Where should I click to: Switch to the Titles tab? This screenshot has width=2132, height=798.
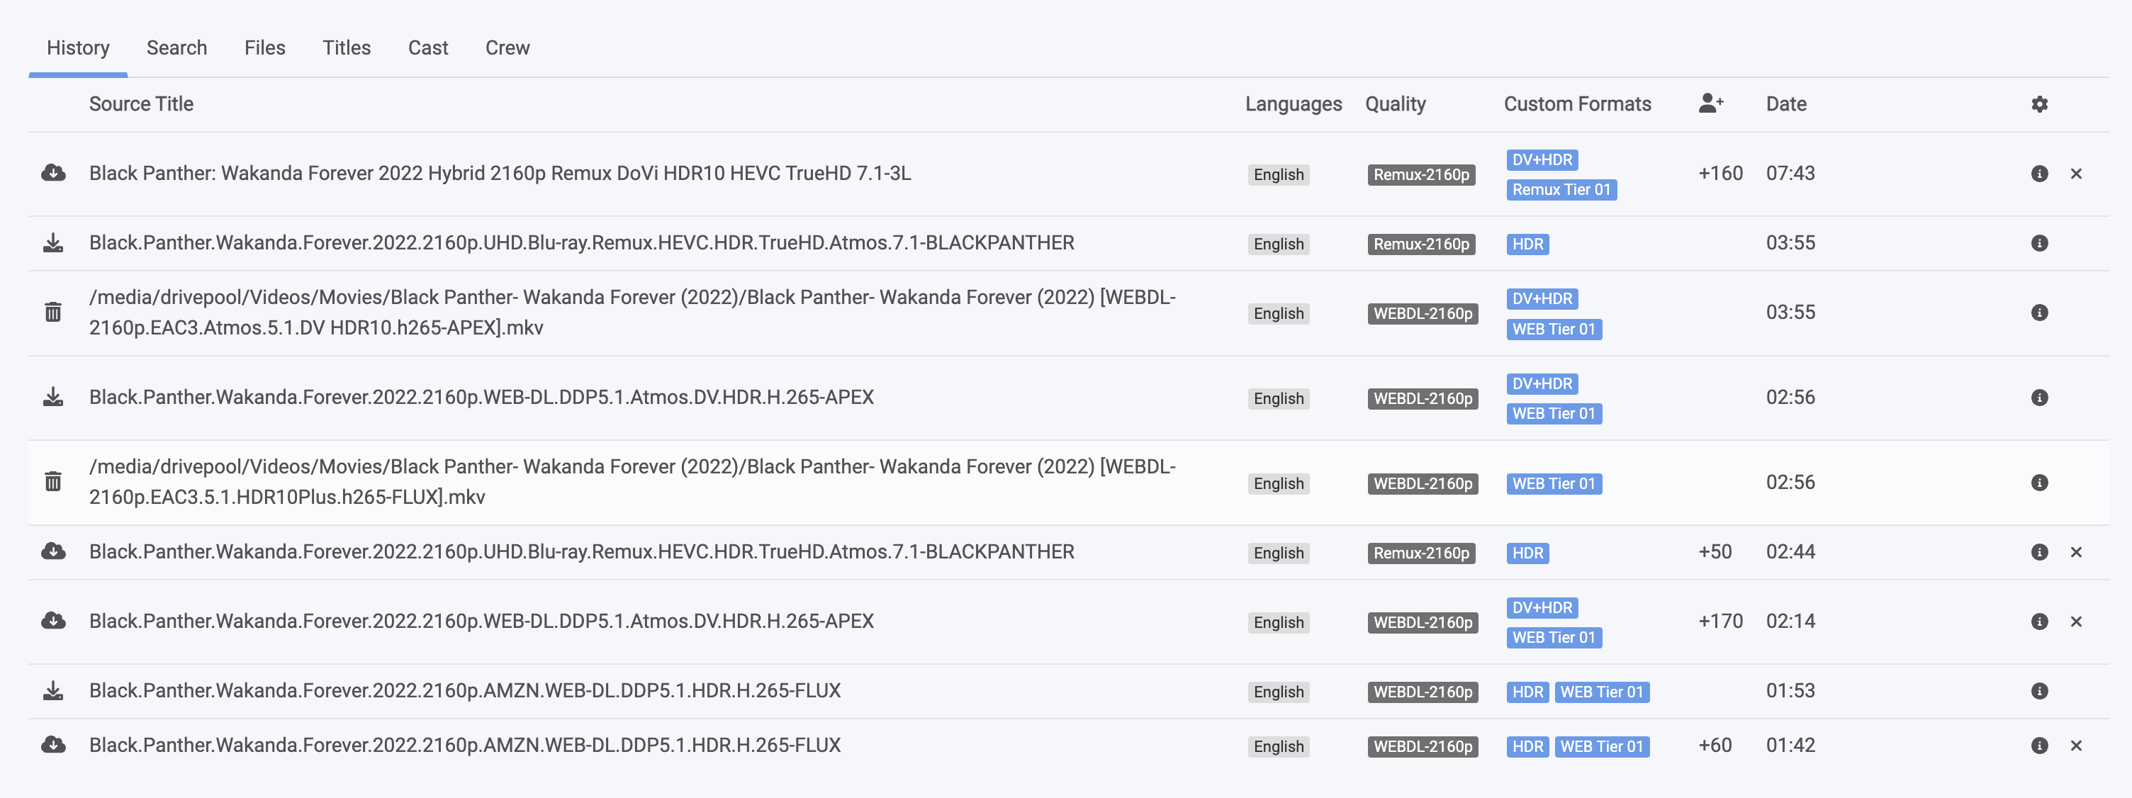[346, 47]
